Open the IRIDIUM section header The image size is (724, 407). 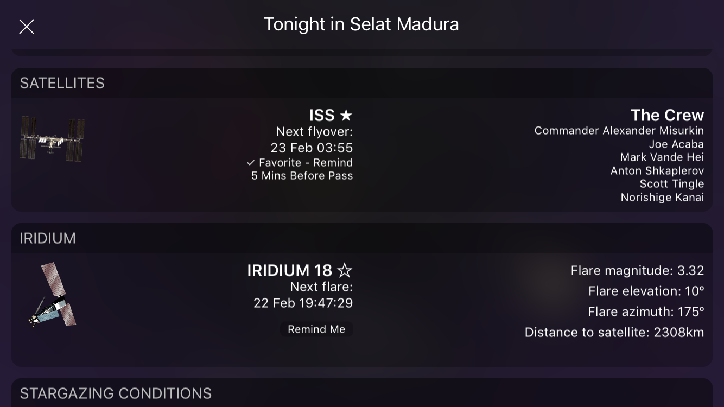coord(48,238)
